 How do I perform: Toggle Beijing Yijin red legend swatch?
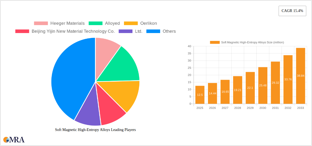pos(22,31)
